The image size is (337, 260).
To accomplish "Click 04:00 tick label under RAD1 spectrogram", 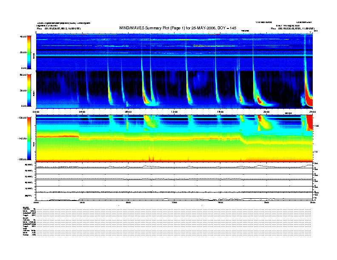I will coord(82,112).
